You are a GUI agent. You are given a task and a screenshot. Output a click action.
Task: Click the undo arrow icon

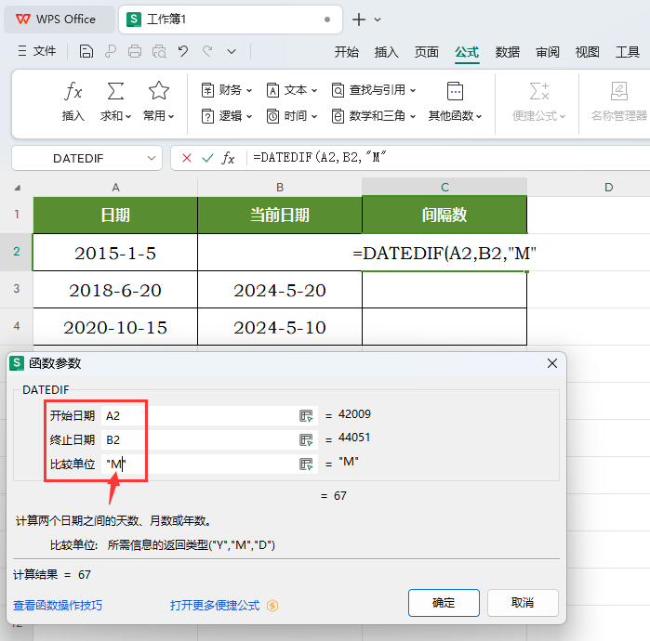(x=183, y=51)
